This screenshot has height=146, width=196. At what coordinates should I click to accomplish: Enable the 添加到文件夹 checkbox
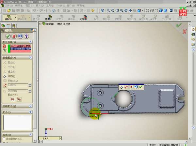point(4,139)
